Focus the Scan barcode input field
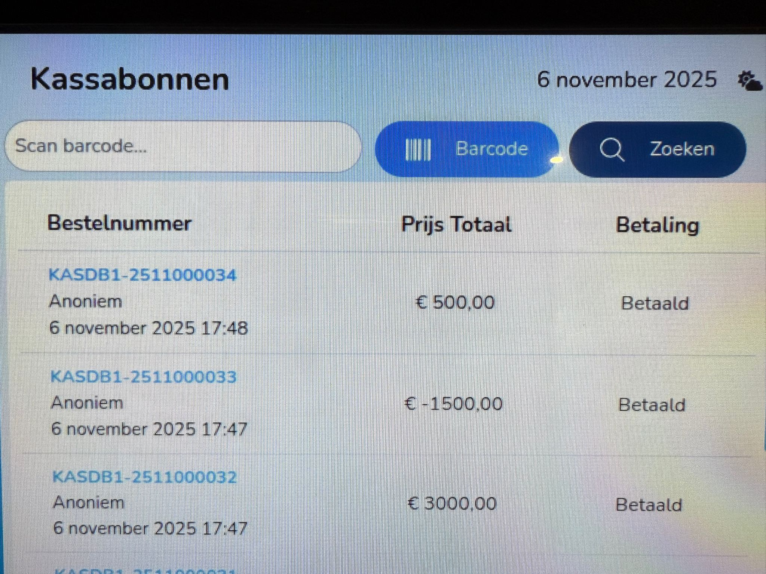Screen dimensions: 766x574 pyautogui.click(x=182, y=146)
